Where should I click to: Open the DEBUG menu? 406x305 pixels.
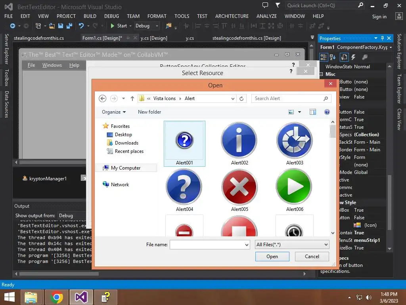111,16
